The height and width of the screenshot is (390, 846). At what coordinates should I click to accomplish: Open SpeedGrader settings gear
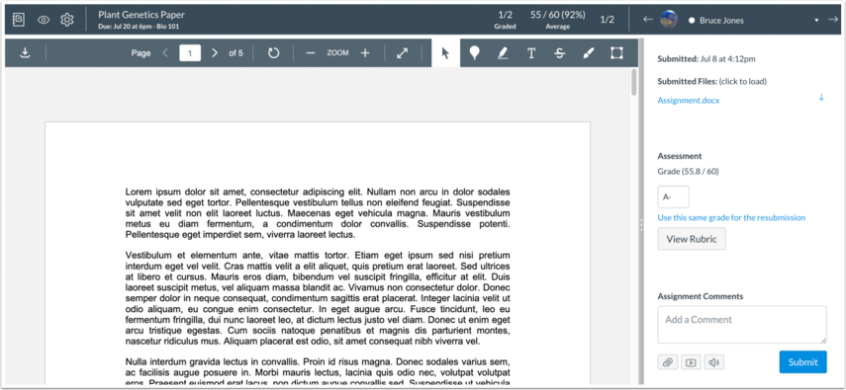(x=66, y=20)
